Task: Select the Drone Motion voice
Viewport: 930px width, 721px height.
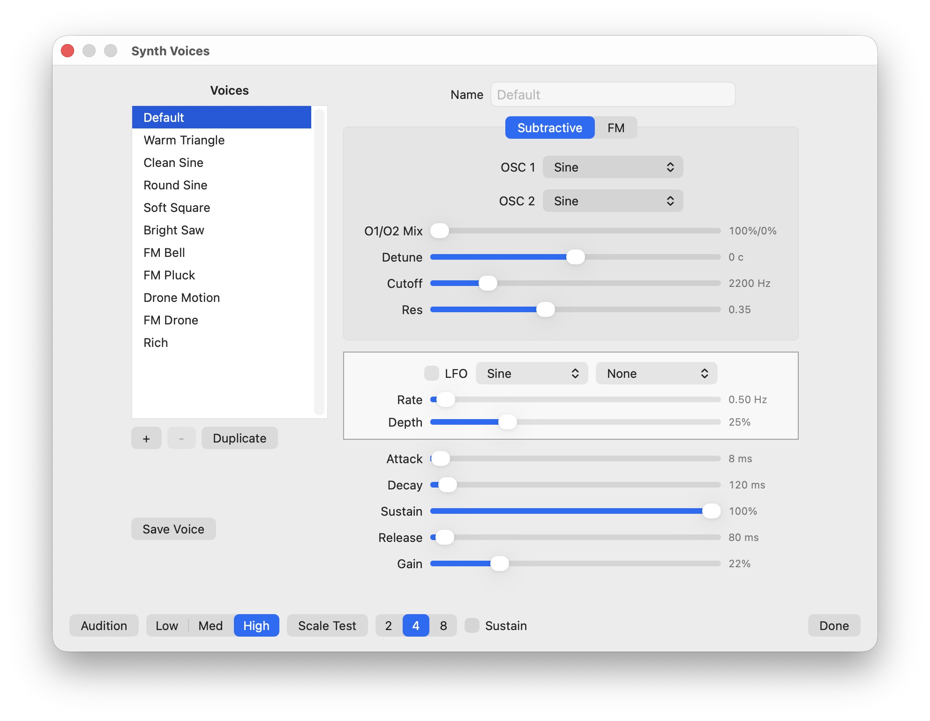Action: point(222,297)
